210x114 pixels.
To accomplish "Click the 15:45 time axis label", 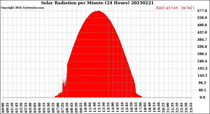I will coord(127,108).
